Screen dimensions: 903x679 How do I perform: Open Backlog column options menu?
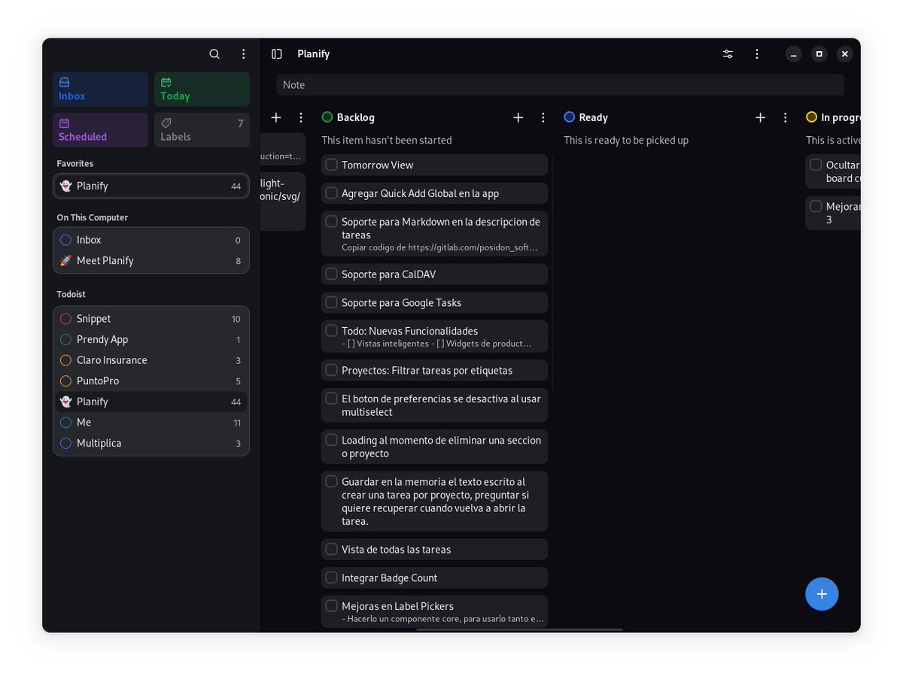[543, 117]
